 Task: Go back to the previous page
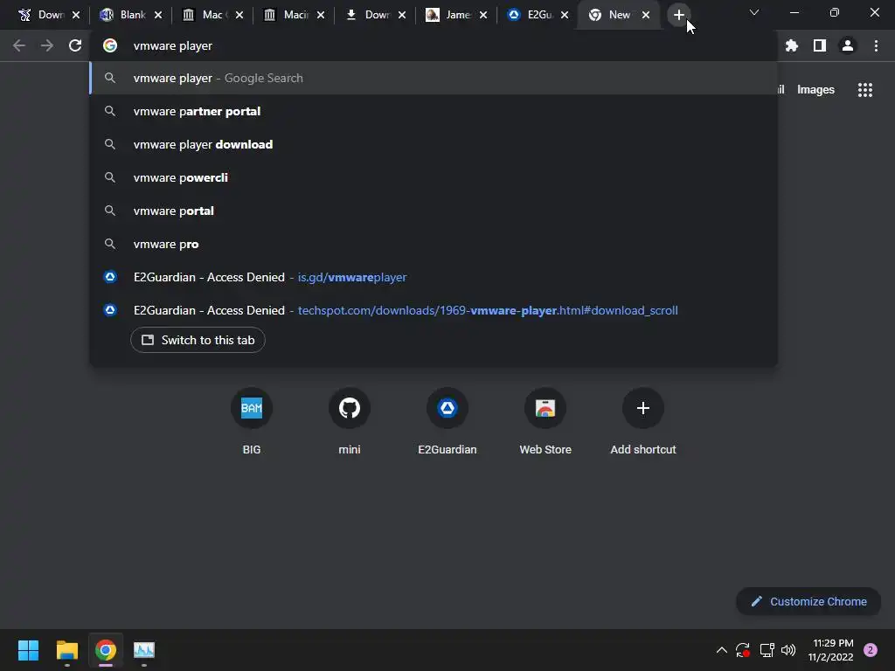(x=19, y=45)
